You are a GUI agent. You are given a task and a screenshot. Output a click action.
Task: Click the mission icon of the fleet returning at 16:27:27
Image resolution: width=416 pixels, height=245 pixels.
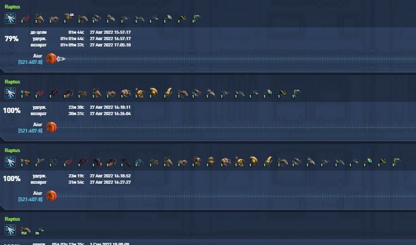(11, 162)
